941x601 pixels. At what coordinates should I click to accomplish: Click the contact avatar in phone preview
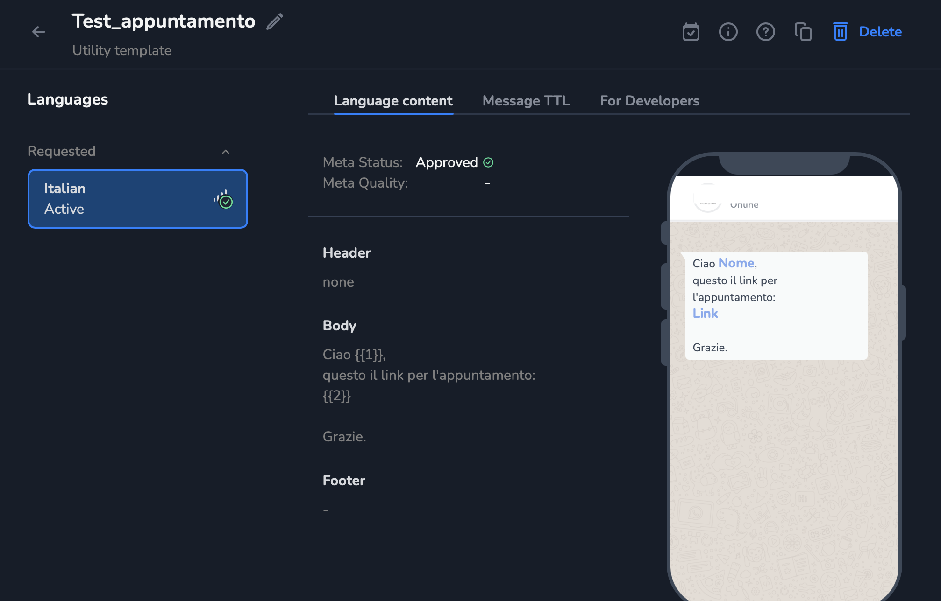708,198
